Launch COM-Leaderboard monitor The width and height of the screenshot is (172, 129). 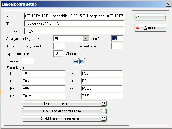coord(64,119)
